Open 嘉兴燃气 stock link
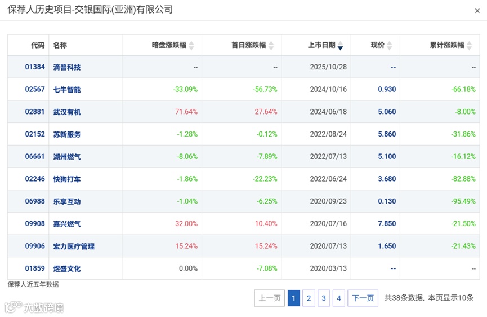Screen dimensions: 487x317 pyautogui.click(x=67, y=224)
